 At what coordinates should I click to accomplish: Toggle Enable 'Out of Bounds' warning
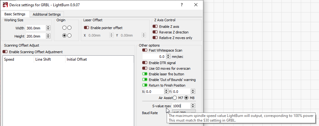[145, 80]
